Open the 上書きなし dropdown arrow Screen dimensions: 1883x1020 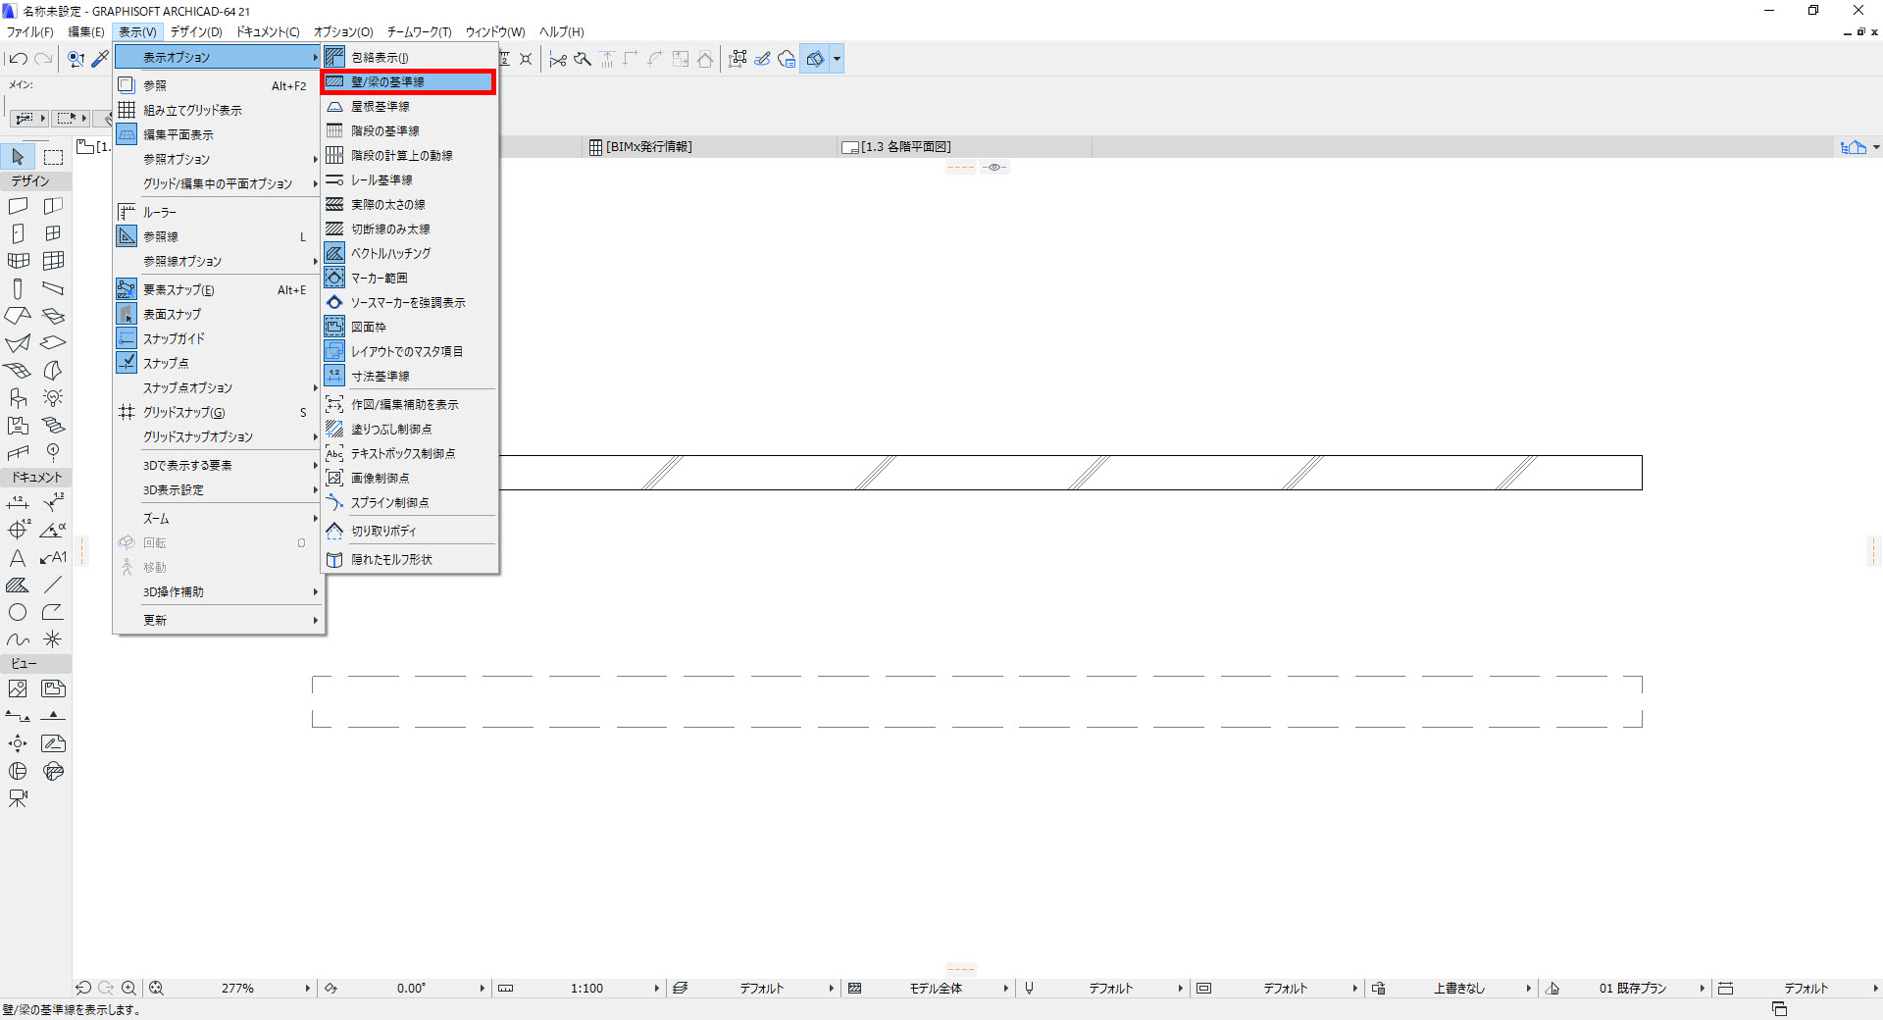click(1528, 989)
